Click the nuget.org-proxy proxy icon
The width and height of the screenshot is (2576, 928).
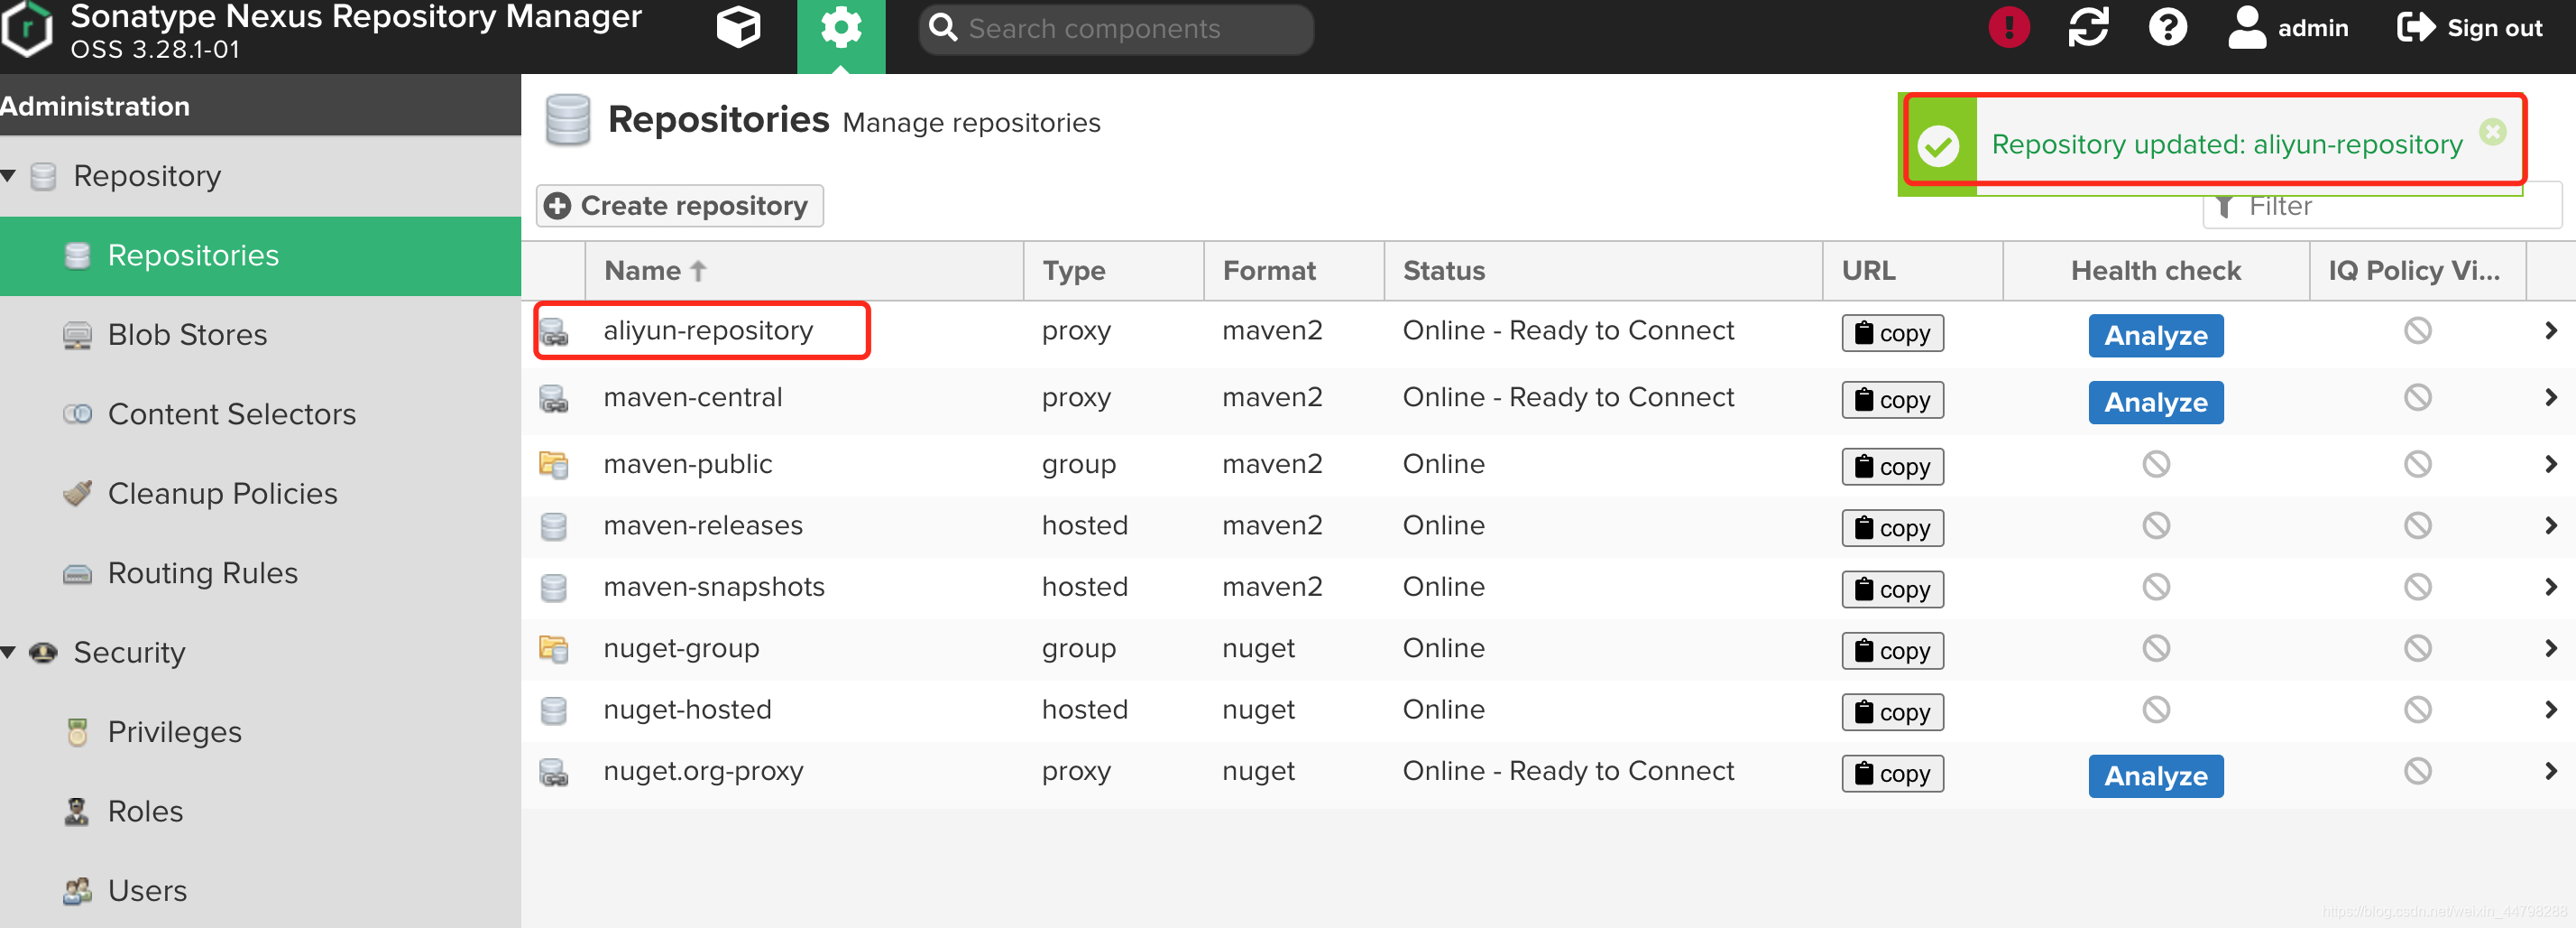pyautogui.click(x=553, y=772)
